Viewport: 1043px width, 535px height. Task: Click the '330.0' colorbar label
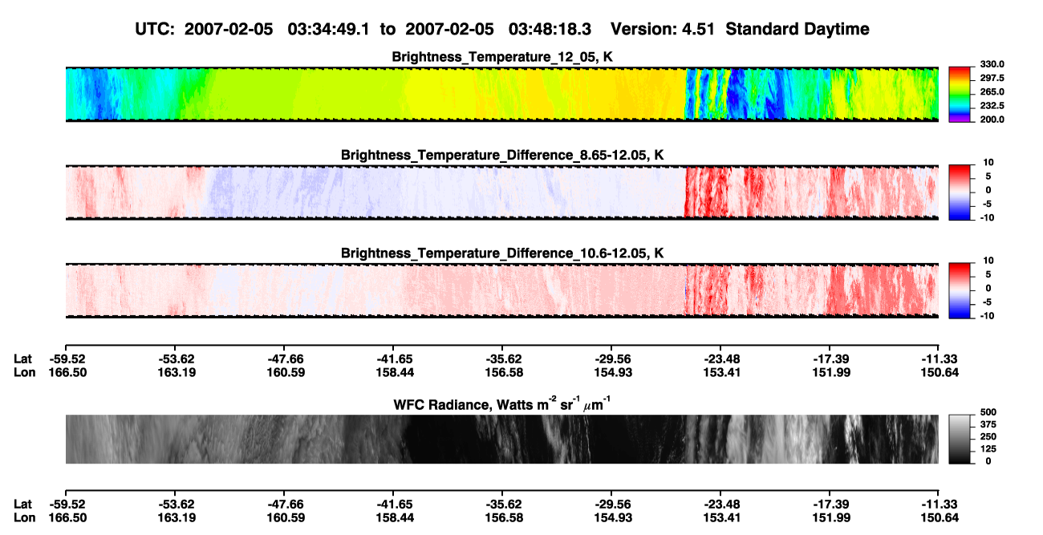coord(993,64)
